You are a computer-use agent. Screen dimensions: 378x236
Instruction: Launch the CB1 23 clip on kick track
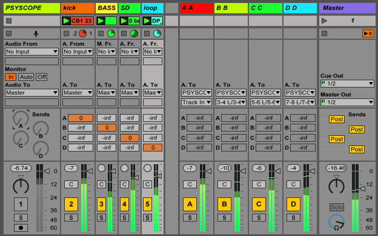(66, 21)
